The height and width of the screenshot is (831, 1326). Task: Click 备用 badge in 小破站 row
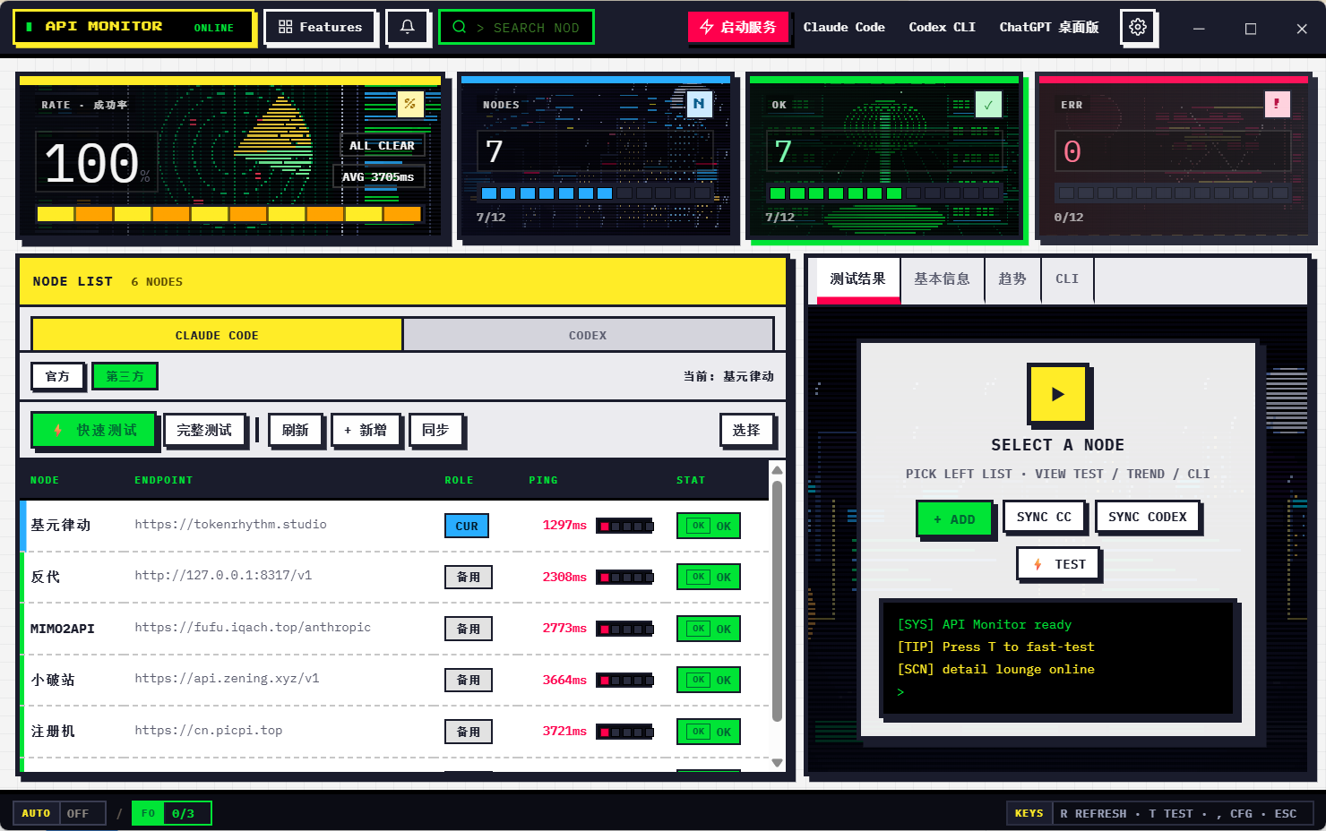point(469,680)
